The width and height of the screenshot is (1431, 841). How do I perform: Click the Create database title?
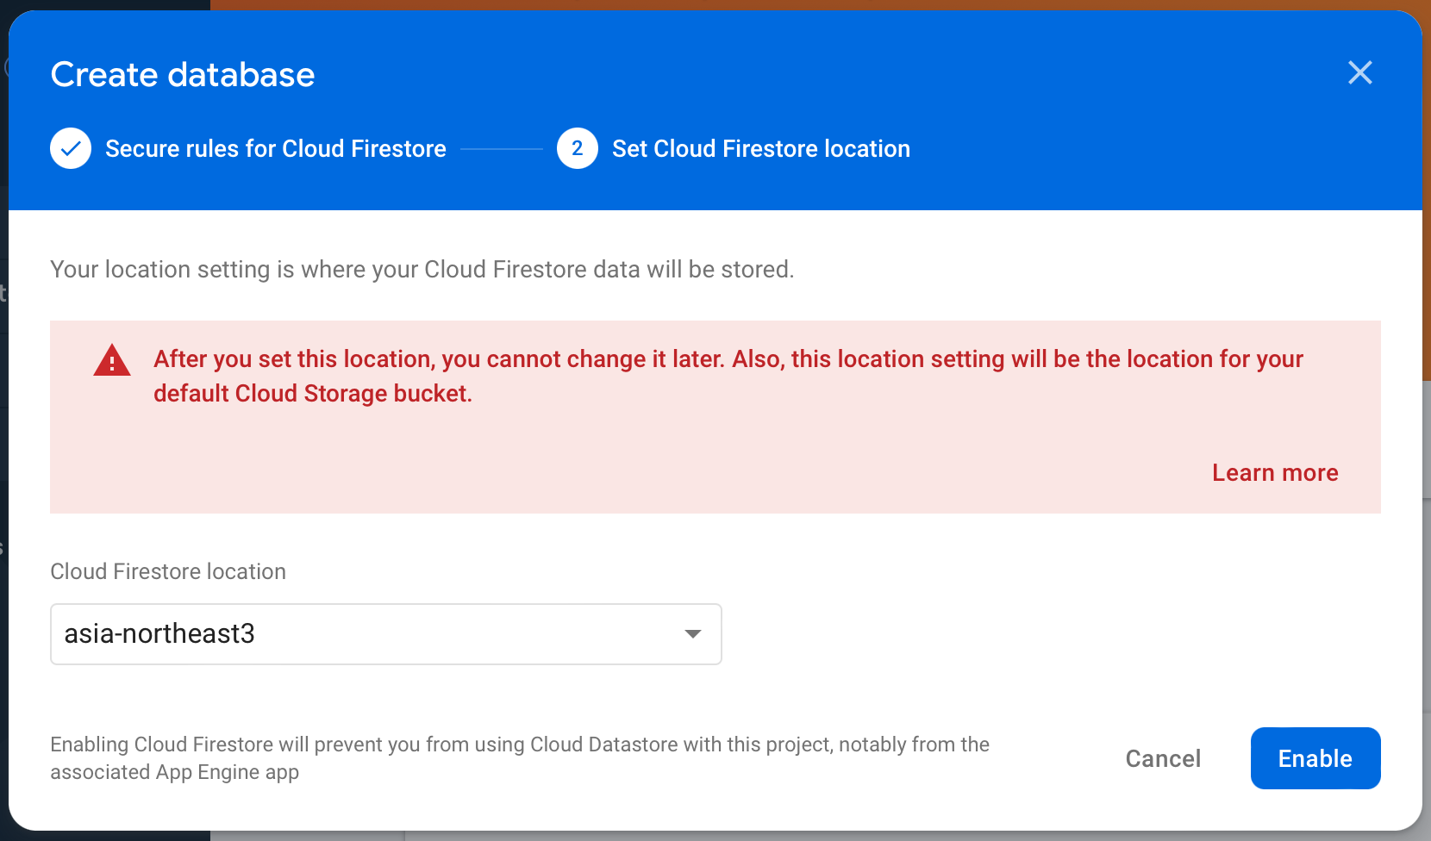point(183,75)
